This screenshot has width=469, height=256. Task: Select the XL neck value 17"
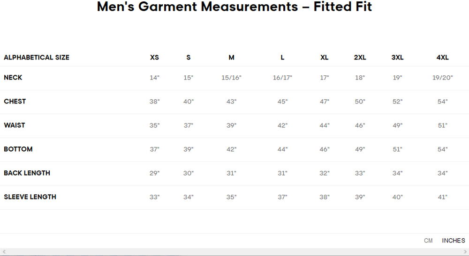324,78
